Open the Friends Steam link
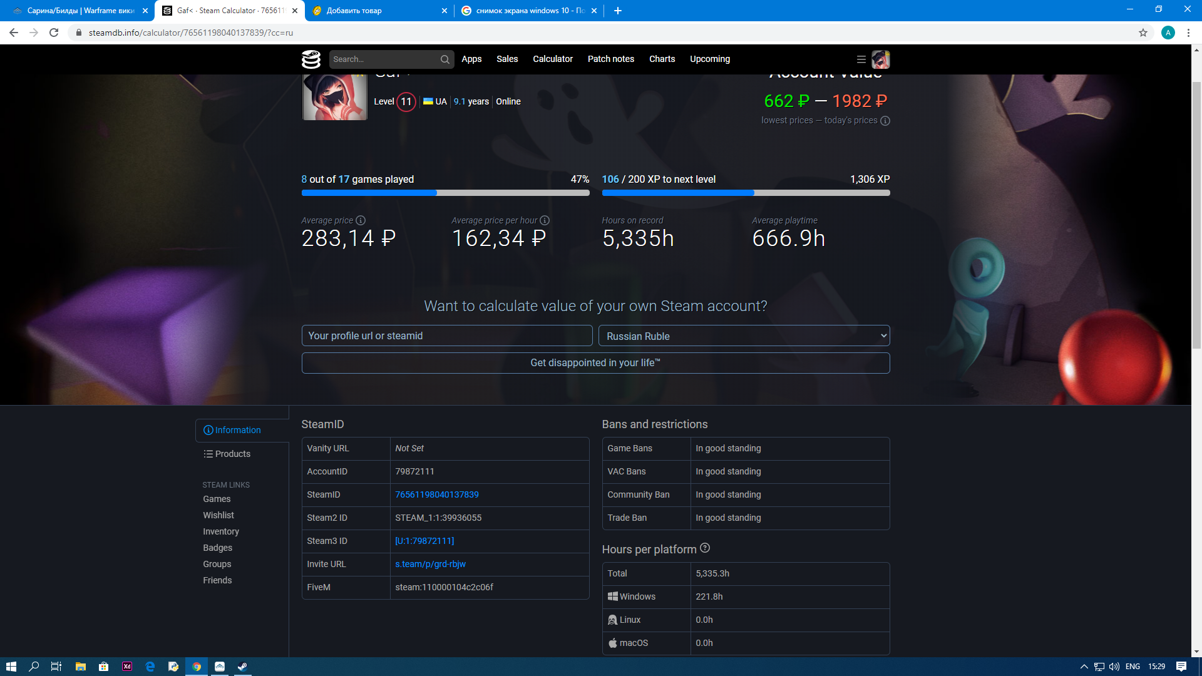Viewport: 1202px width, 676px height. (217, 580)
